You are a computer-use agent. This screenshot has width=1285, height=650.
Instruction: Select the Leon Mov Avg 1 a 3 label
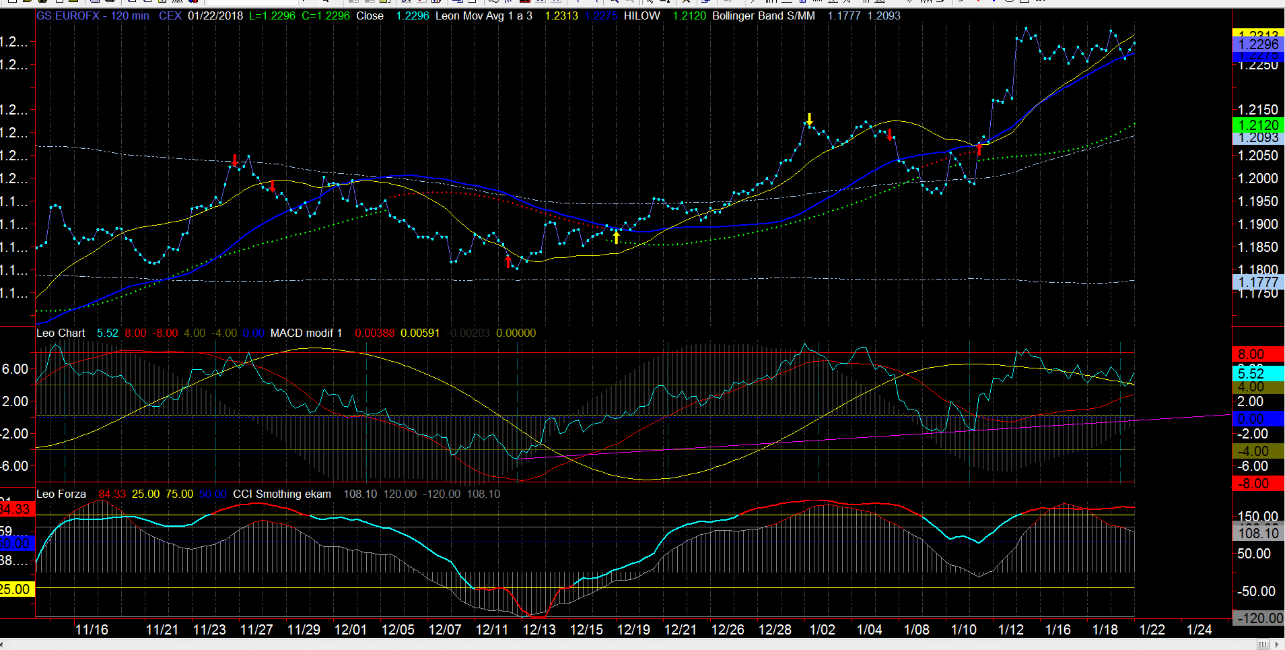484,15
